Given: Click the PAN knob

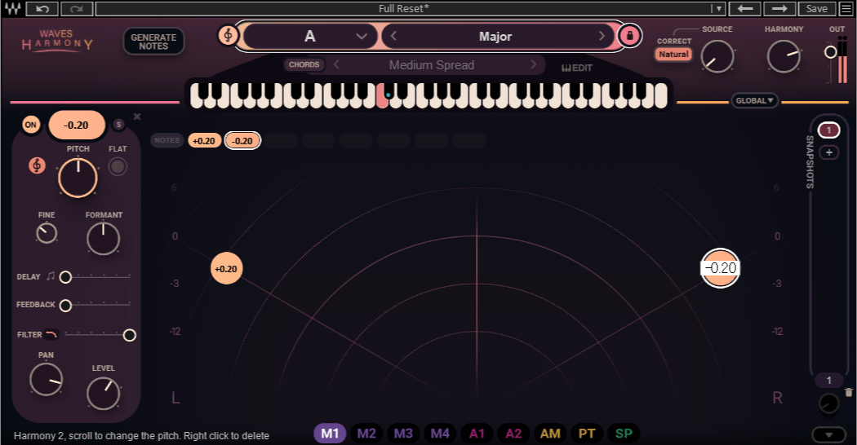Looking at the screenshot, I should click(46, 380).
